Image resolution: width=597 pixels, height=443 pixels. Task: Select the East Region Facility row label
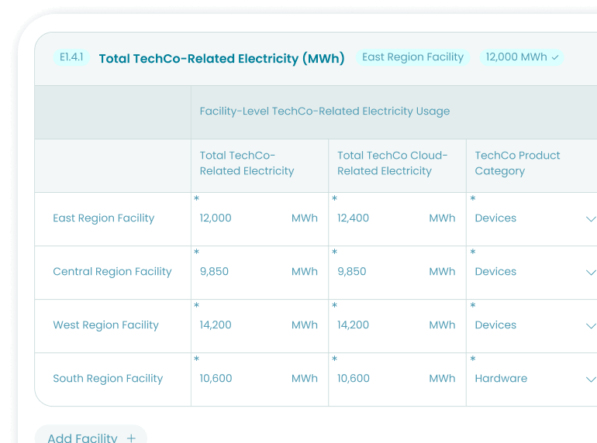[x=104, y=218]
